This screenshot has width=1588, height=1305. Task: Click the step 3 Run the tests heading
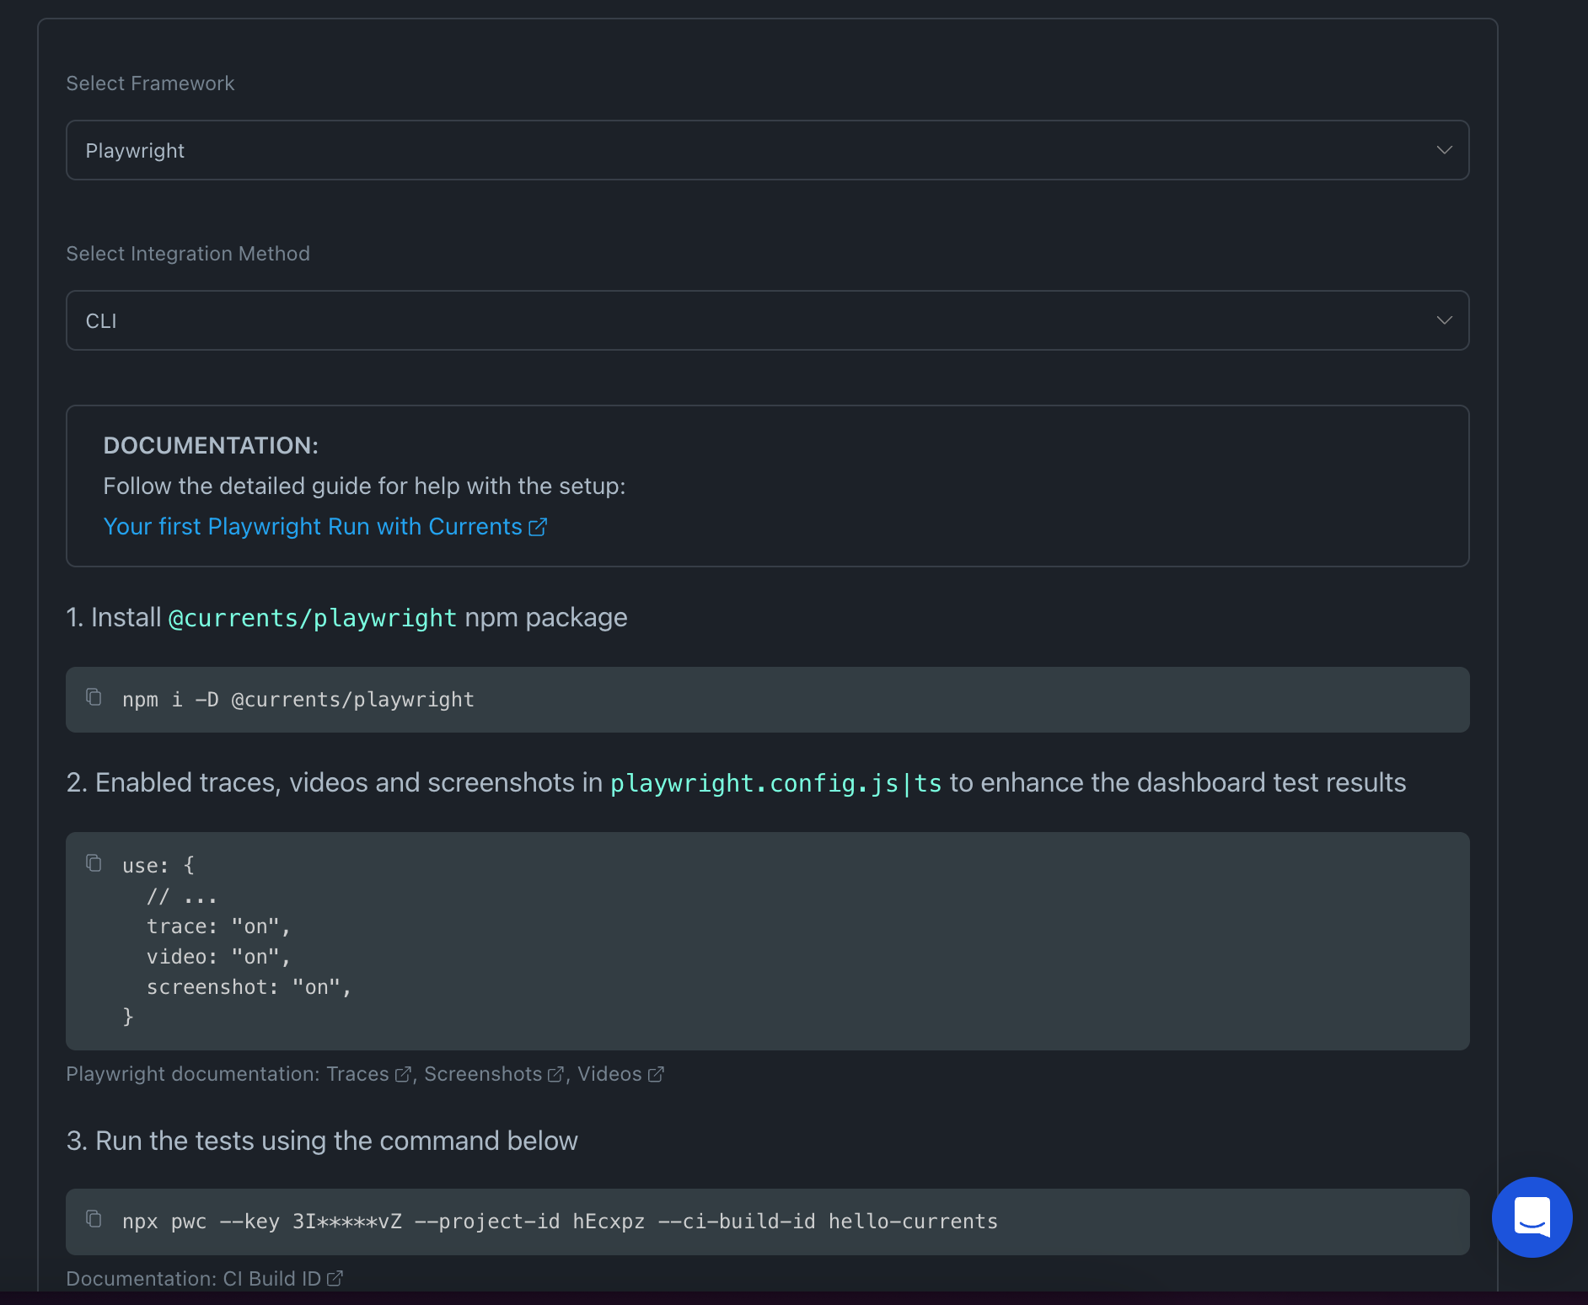(322, 1141)
